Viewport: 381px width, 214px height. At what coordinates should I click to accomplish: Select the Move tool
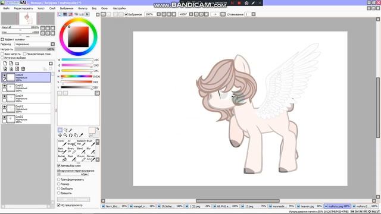point(60,135)
